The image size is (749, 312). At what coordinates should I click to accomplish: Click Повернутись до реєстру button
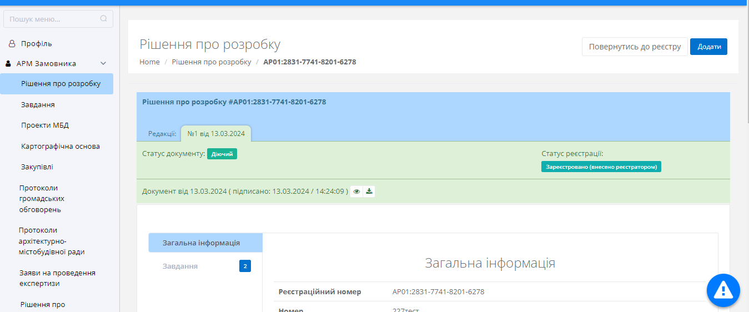coord(635,47)
